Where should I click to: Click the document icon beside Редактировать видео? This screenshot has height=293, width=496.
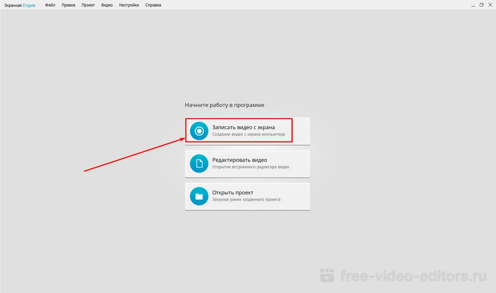(x=199, y=164)
